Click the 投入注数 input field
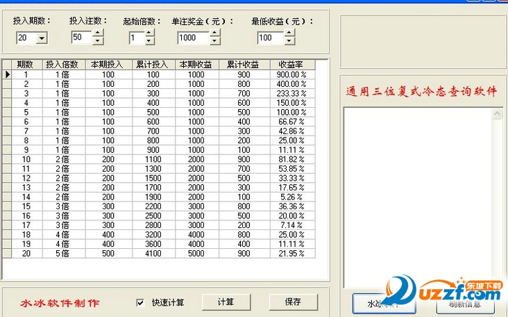The image size is (508, 317). point(82,37)
